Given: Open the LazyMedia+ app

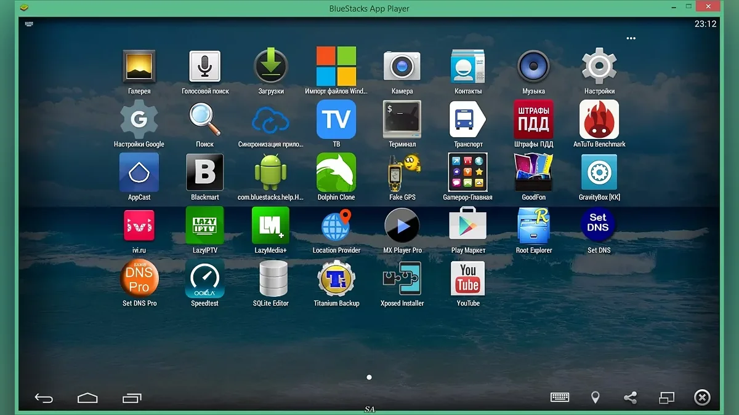Looking at the screenshot, I should (271, 226).
